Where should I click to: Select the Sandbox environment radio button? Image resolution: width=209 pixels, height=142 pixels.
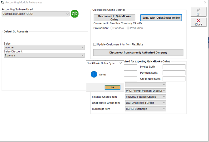click(111, 28)
